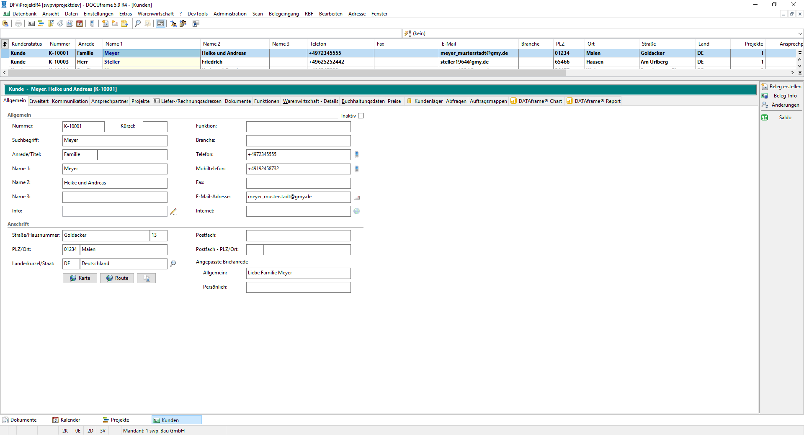Click the E-Mail column header

tap(479, 44)
